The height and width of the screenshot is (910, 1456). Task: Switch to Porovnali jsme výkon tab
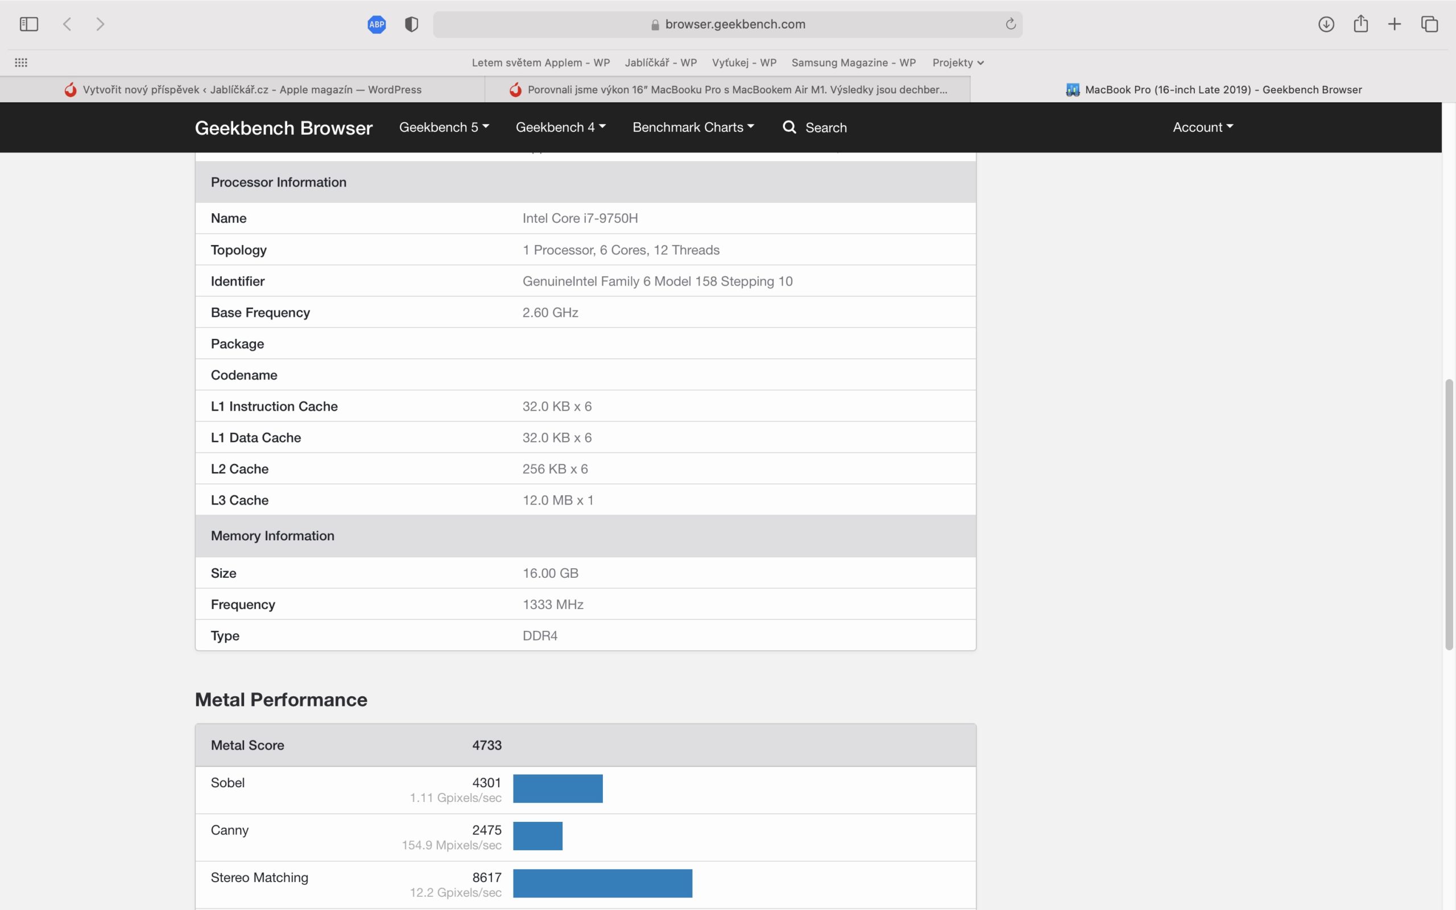coord(727,90)
